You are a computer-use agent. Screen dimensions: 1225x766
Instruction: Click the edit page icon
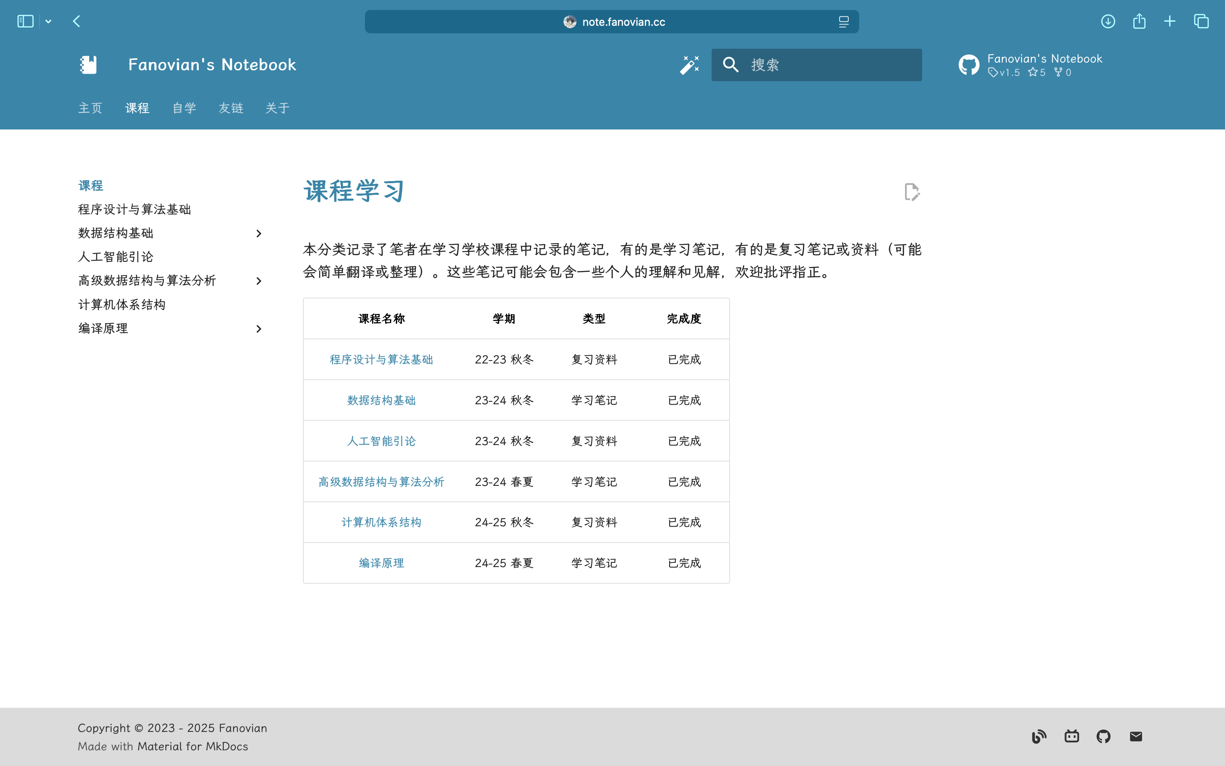click(x=912, y=192)
